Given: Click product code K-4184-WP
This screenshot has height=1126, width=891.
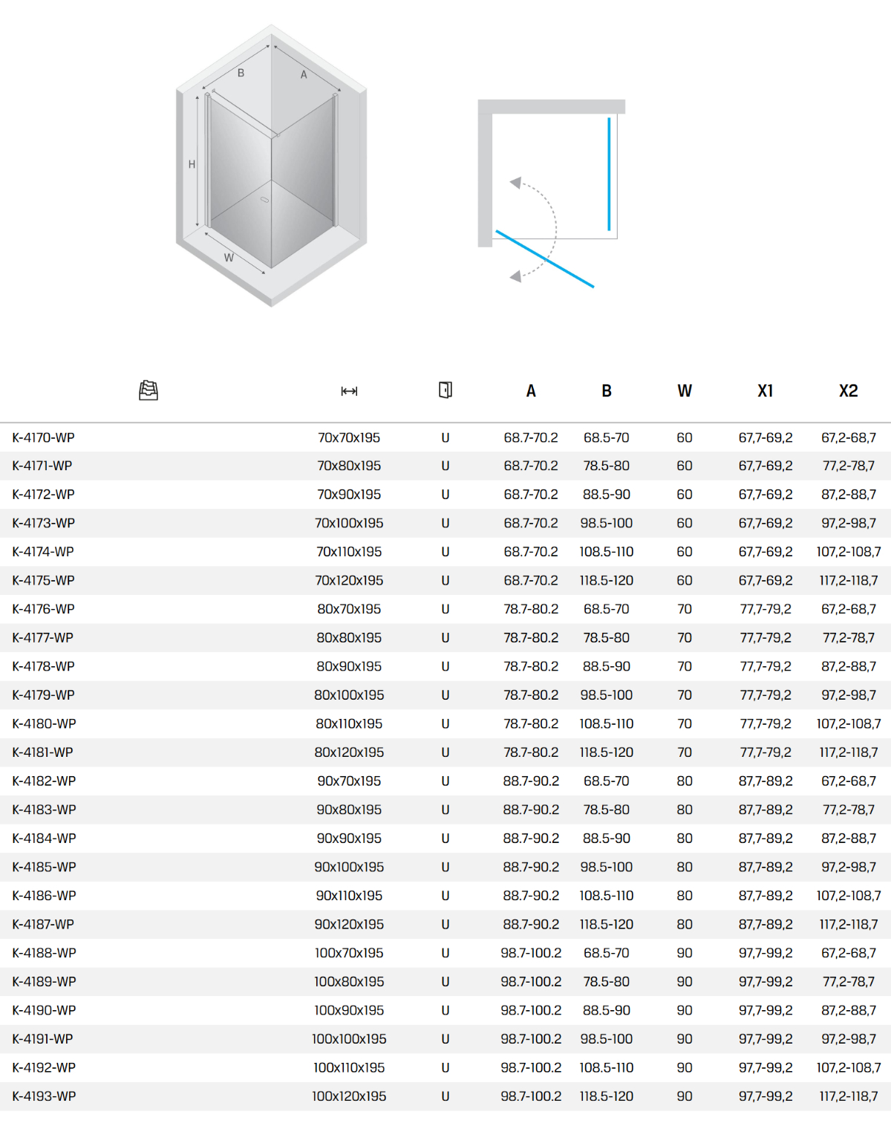Looking at the screenshot, I should (x=45, y=838).
